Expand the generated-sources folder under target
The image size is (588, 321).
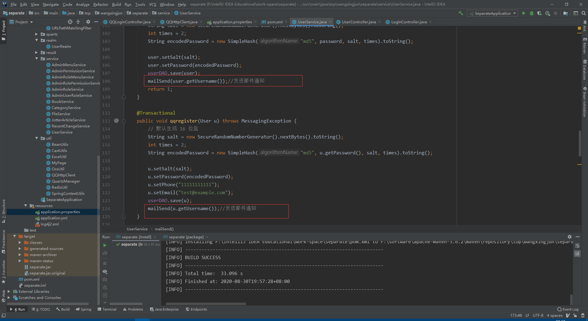click(x=20, y=249)
